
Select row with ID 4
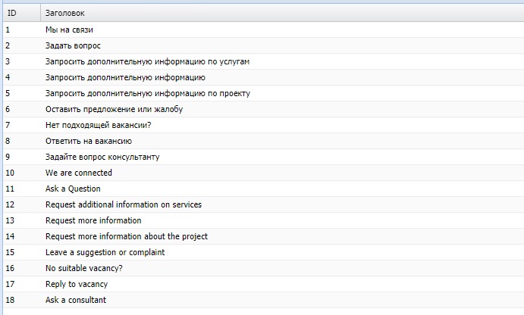pos(125,77)
